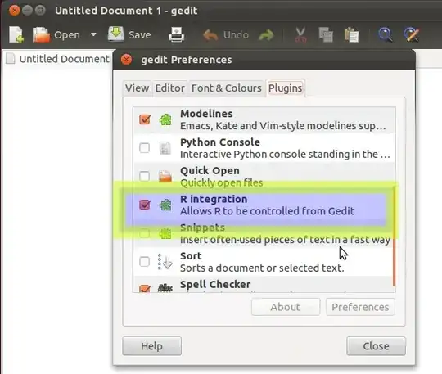Click the Save icon in toolbar

116,34
